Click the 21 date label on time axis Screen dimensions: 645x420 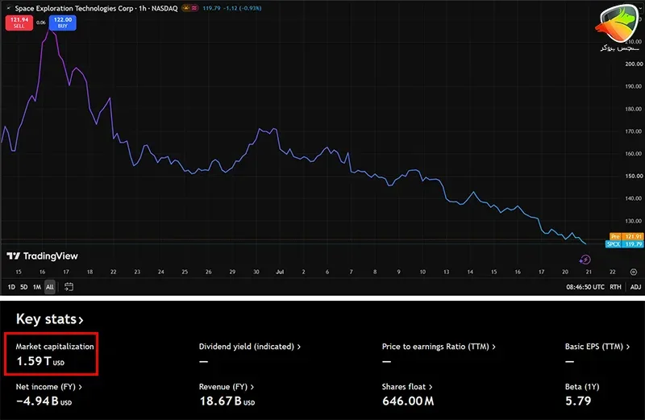(x=589, y=272)
